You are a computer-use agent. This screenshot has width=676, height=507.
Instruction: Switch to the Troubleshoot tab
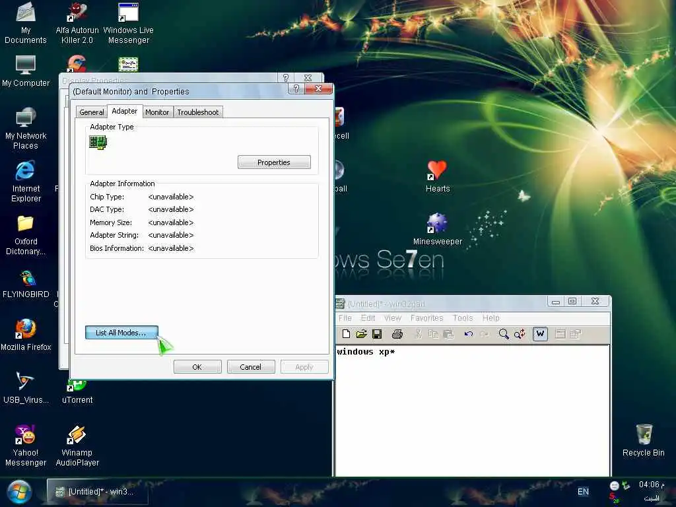click(198, 112)
